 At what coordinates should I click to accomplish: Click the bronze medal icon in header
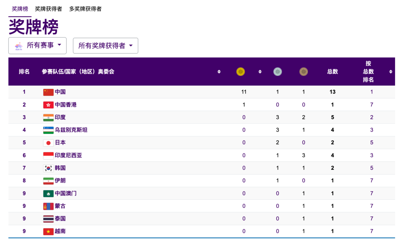[303, 71]
